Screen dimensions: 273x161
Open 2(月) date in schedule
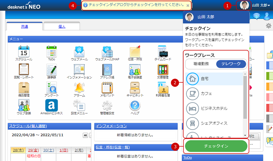pos(79,150)
